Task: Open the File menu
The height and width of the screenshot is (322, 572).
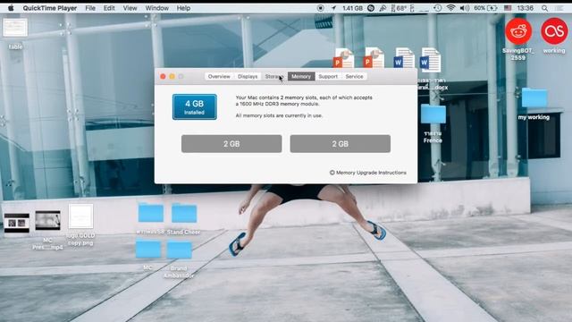Action: (x=90, y=8)
